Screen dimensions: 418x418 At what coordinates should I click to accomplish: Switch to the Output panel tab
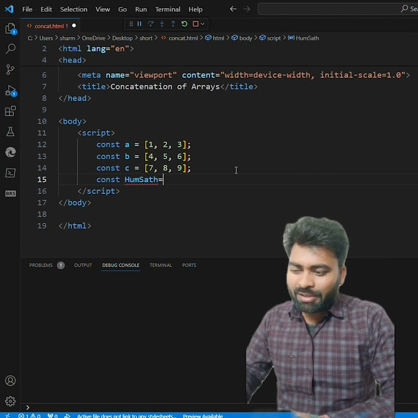[83, 265]
